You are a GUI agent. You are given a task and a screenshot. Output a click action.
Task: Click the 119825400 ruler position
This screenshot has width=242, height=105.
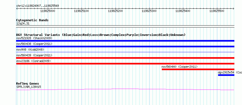183,11
